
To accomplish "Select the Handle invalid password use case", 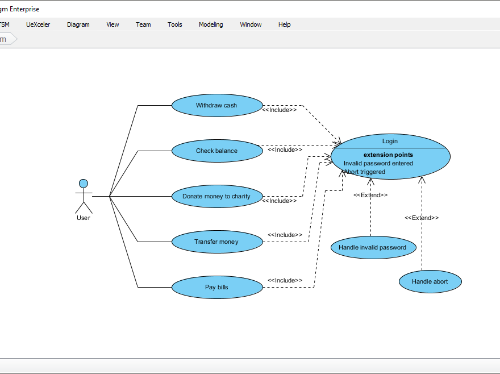I will [373, 247].
